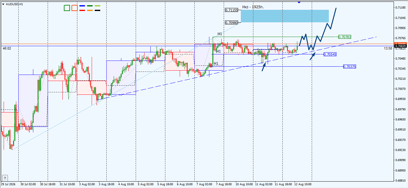
Task: Select the light green line legend swatch
Action: tap(97, 6)
